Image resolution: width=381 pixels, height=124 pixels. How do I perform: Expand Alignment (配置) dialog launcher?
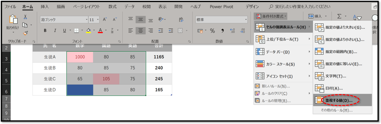coord(189,42)
